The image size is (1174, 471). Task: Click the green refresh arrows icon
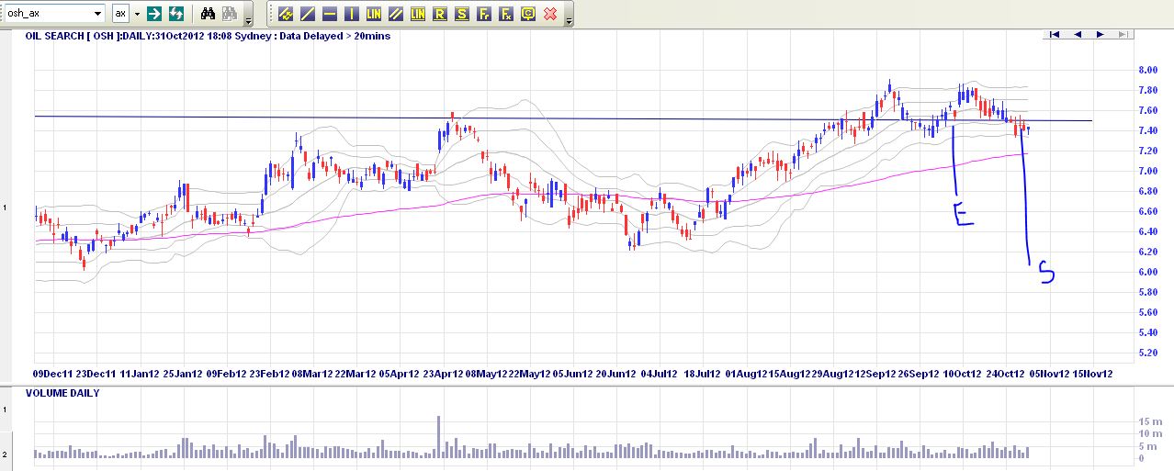coord(175,14)
